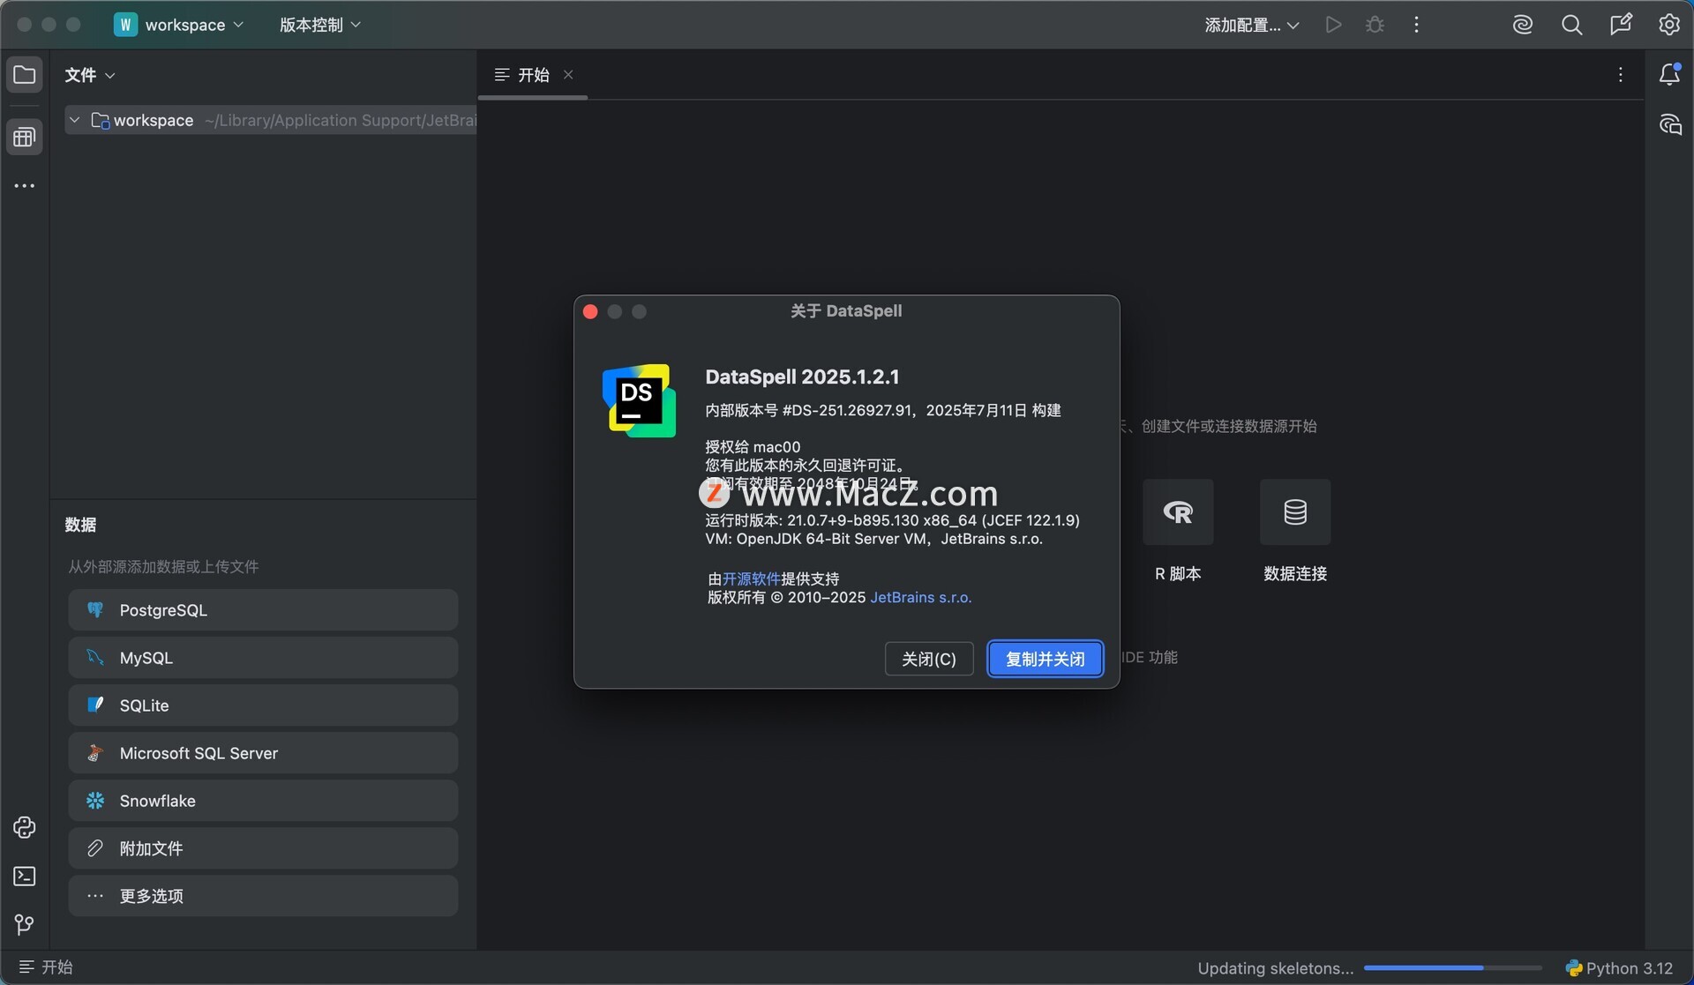Screen dimensions: 1694x985
Task: Open Search Everywhere magnifier icon
Action: (1571, 25)
